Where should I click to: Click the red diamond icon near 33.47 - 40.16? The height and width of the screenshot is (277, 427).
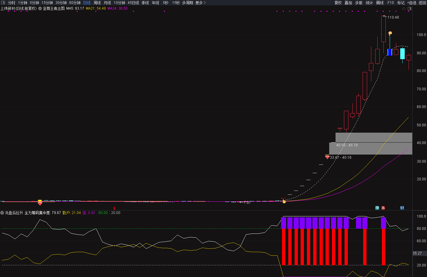327,157
